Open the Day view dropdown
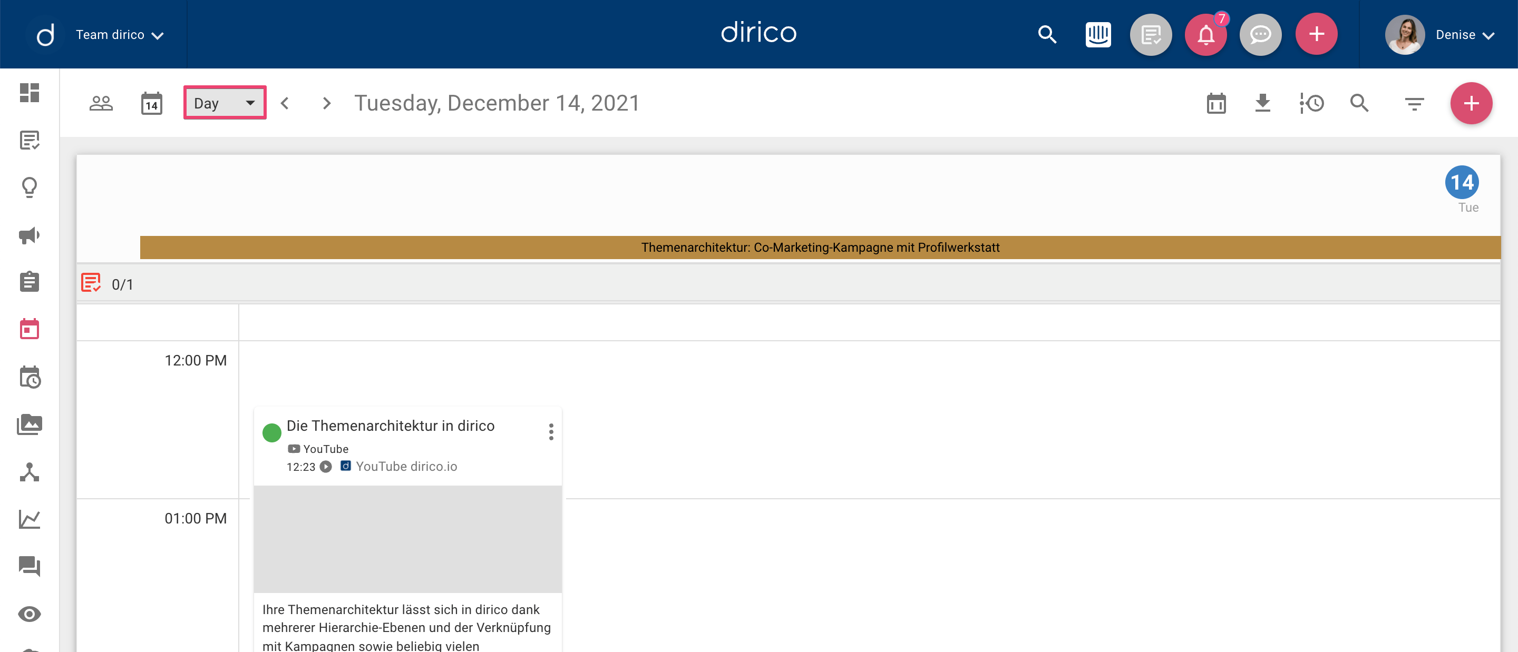This screenshot has width=1518, height=652. click(x=224, y=103)
